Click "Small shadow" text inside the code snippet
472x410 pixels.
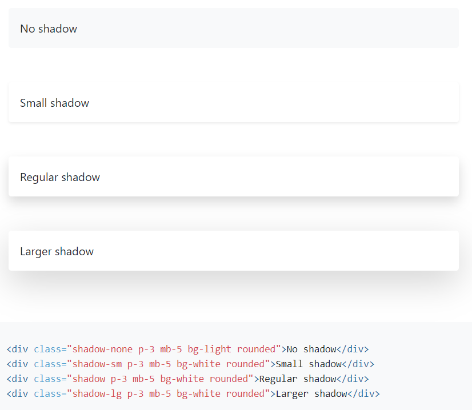pos(309,364)
